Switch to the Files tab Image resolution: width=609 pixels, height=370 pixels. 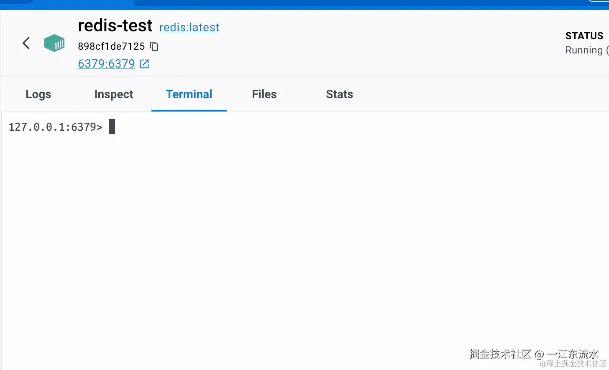[264, 94]
